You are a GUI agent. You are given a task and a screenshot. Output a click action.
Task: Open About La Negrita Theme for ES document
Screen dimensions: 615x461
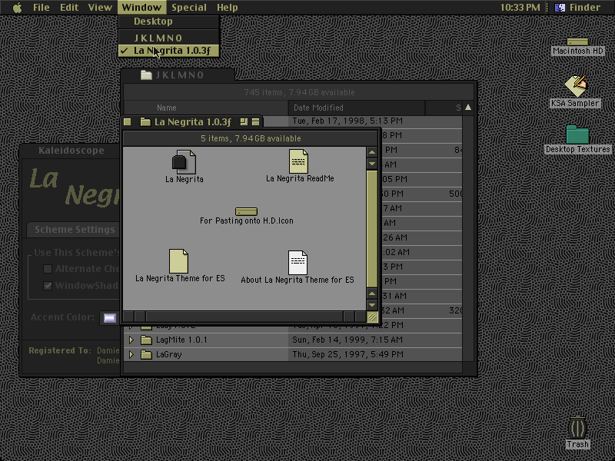click(x=298, y=263)
